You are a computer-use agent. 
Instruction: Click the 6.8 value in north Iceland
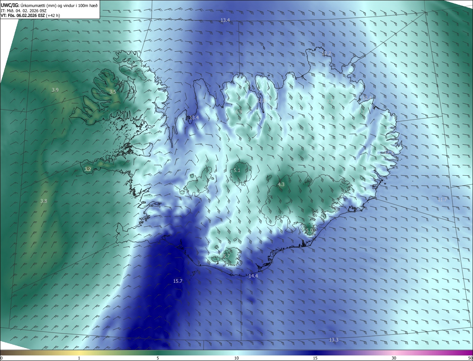point(239,112)
